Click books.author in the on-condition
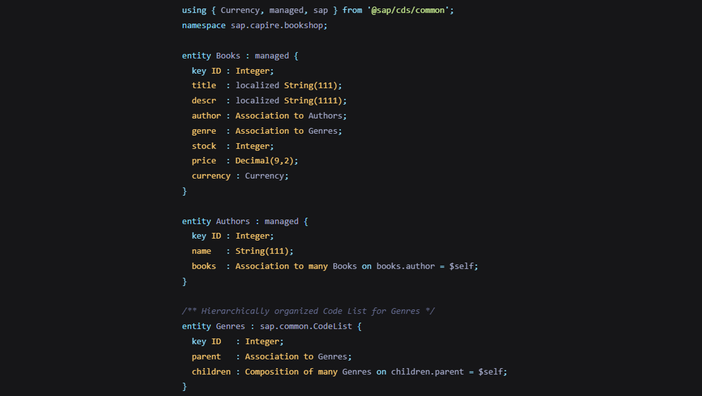Image resolution: width=702 pixels, height=396 pixels. tap(406, 266)
